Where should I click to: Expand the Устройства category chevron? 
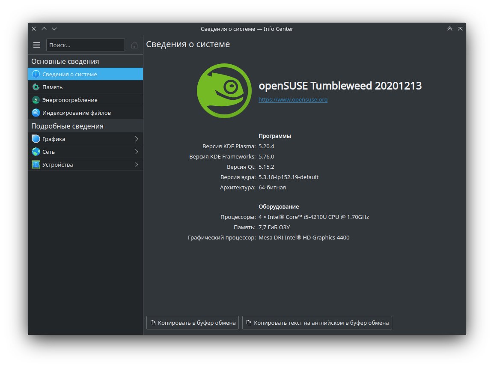(137, 165)
